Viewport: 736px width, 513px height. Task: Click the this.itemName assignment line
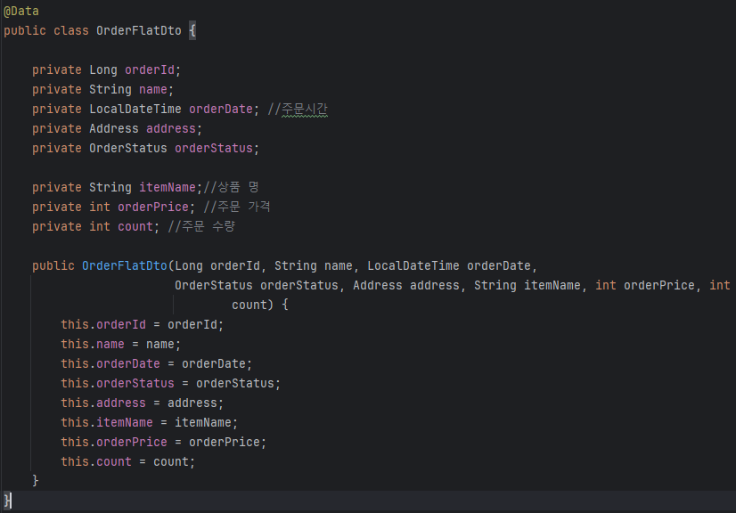coord(150,423)
